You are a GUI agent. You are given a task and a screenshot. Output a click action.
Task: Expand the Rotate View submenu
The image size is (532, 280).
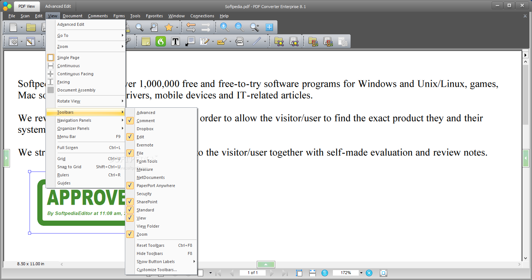coord(86,101)
